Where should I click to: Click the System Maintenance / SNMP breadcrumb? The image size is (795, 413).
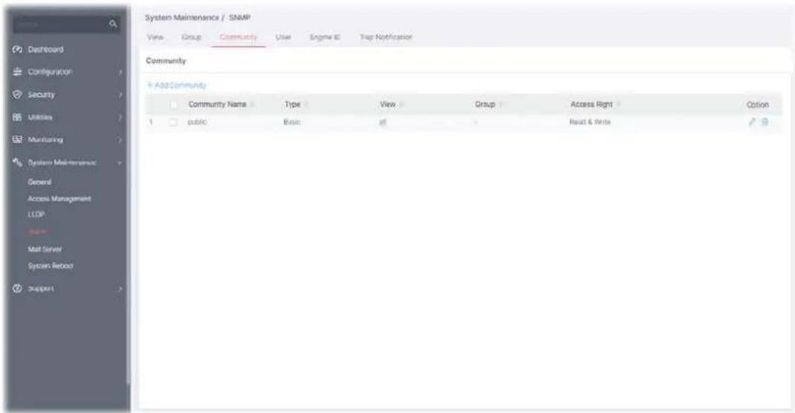click(197, 18)
